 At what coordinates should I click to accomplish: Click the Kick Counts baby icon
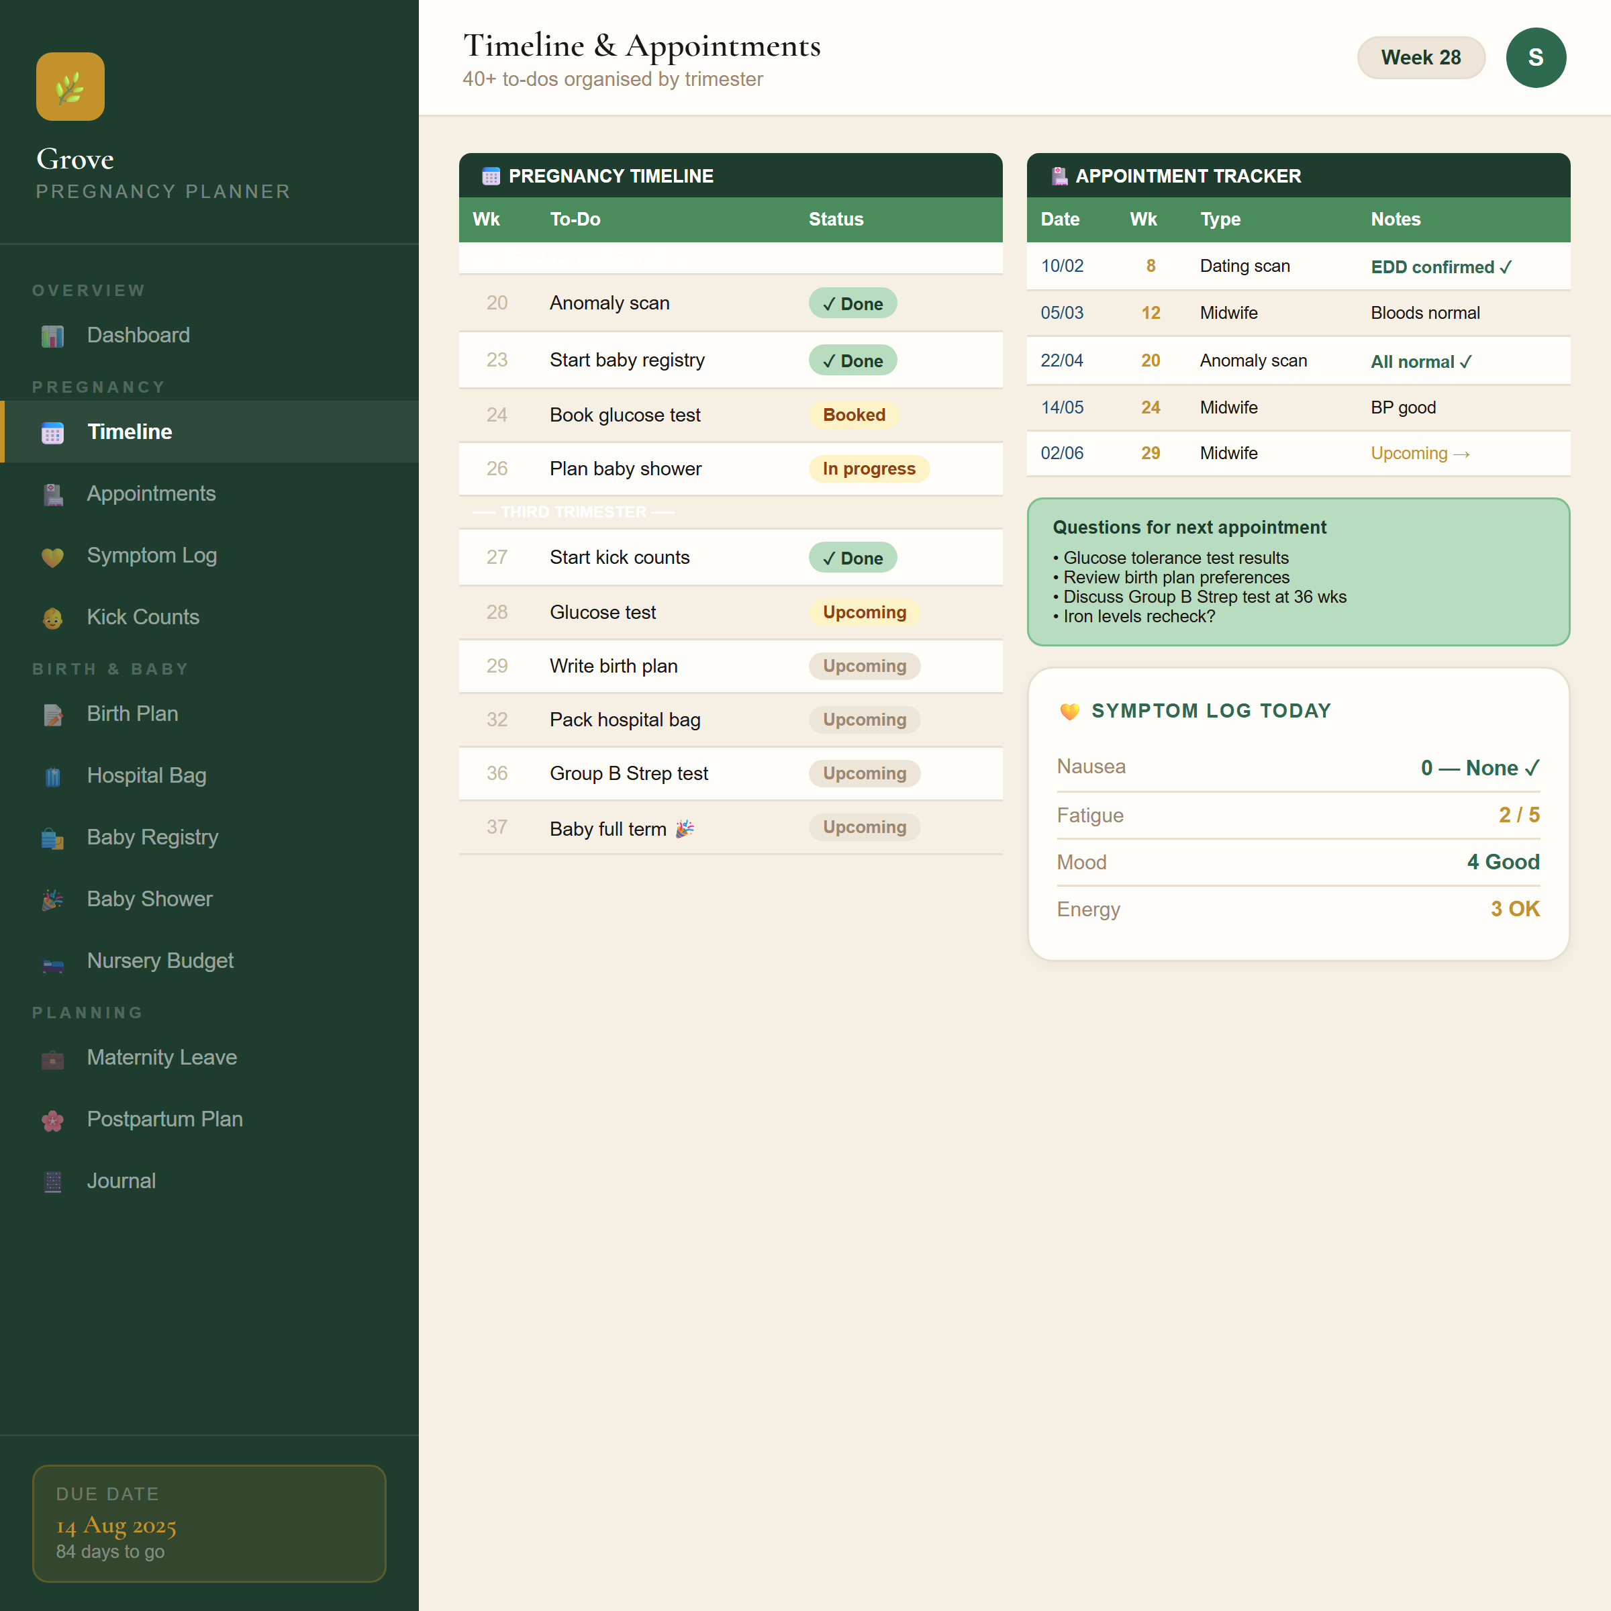tap(52, 618)
